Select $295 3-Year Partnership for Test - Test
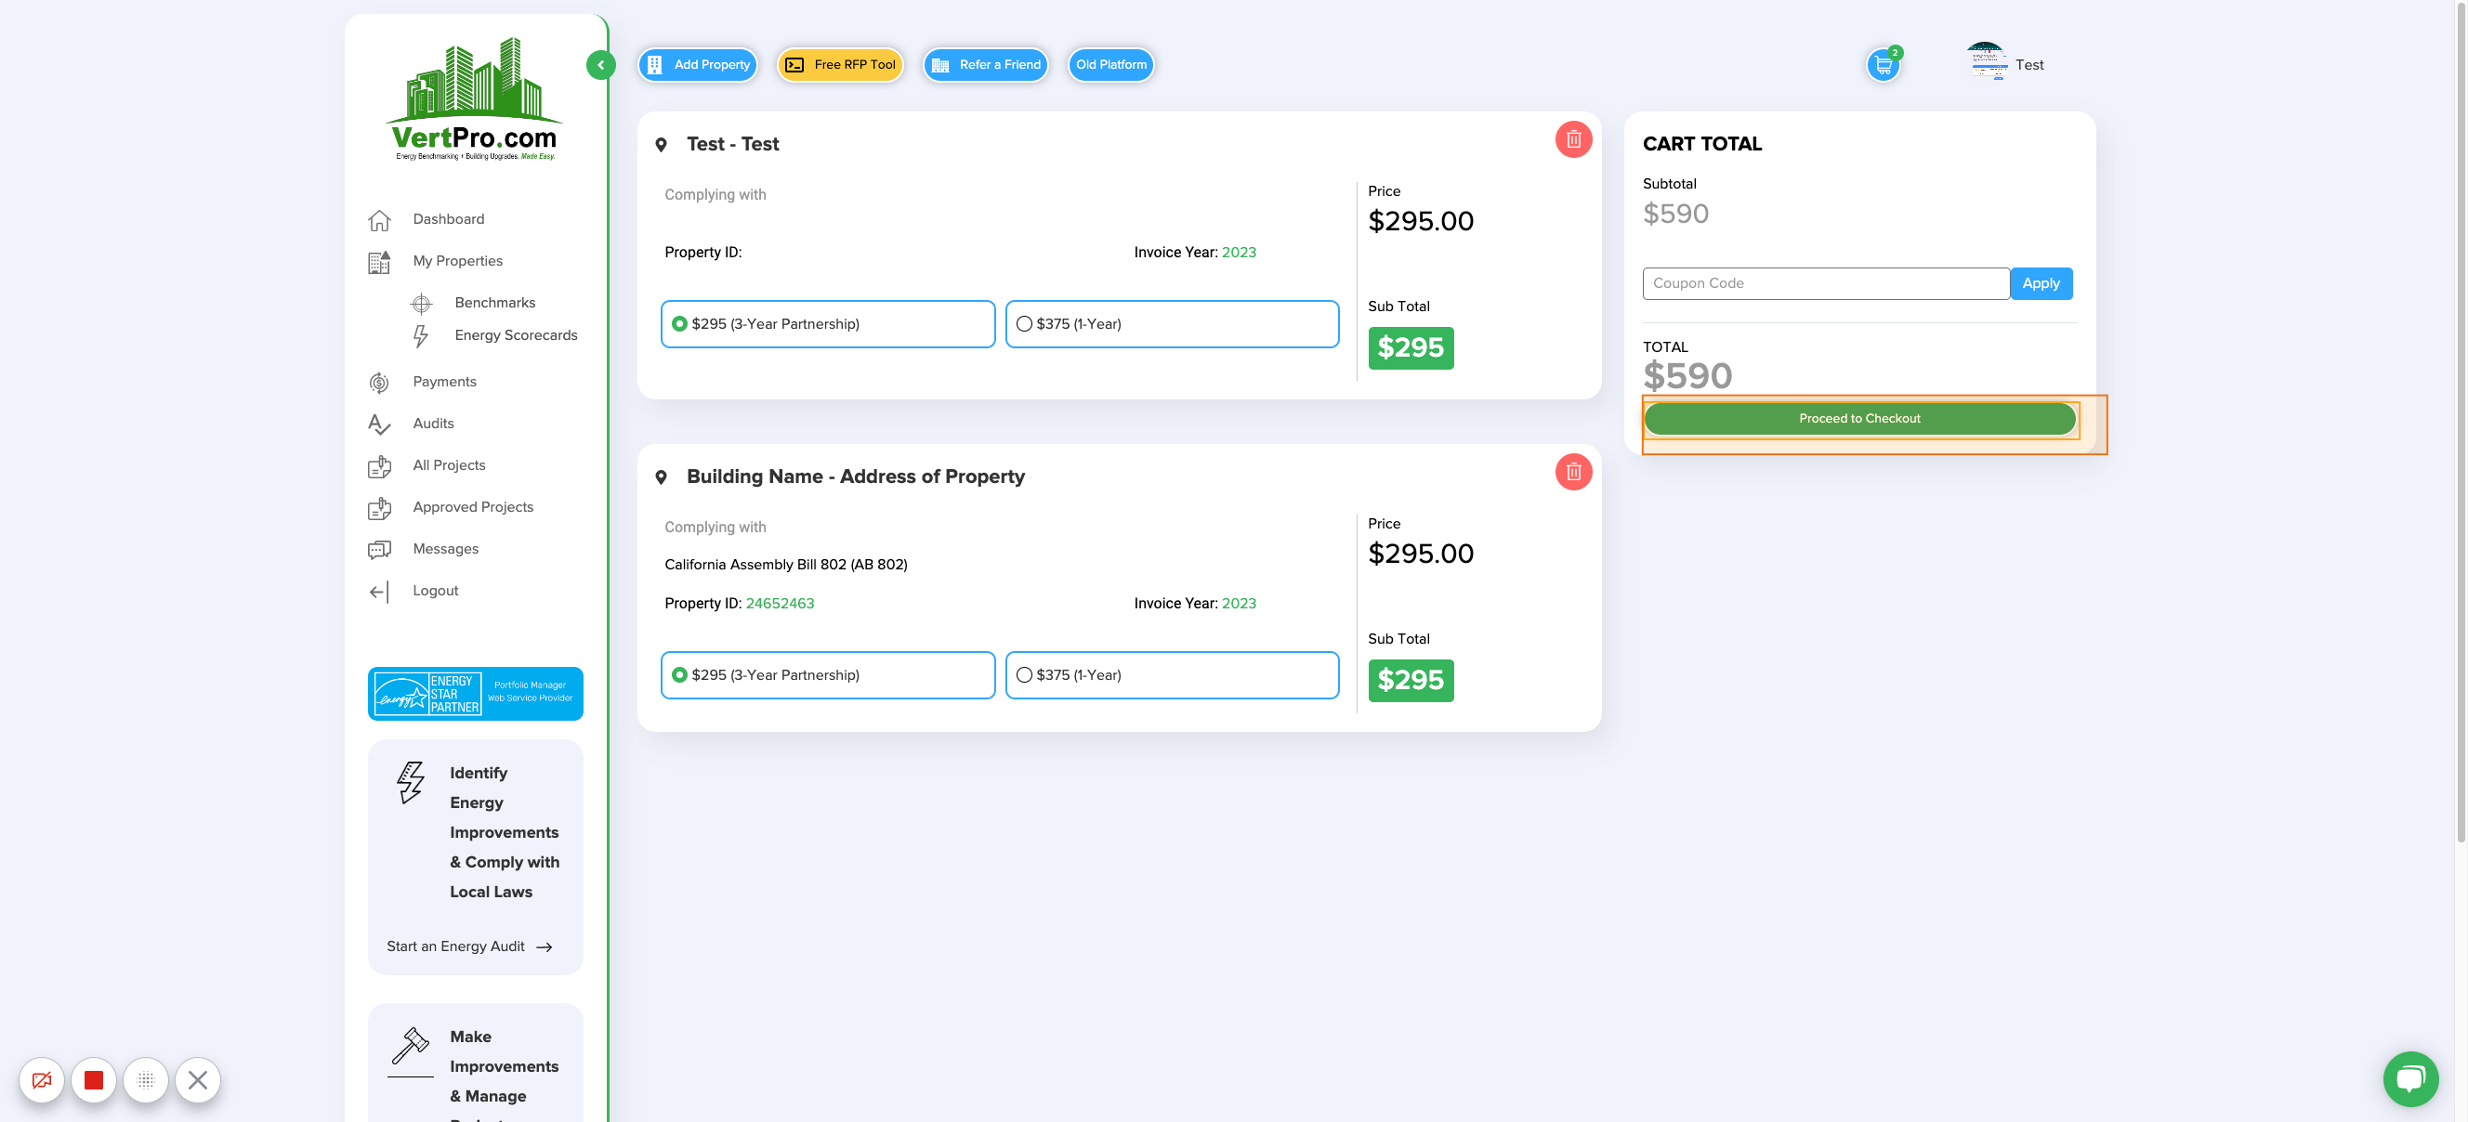The height and width of the screenshot is (1122, 2468). click(828, 324)
